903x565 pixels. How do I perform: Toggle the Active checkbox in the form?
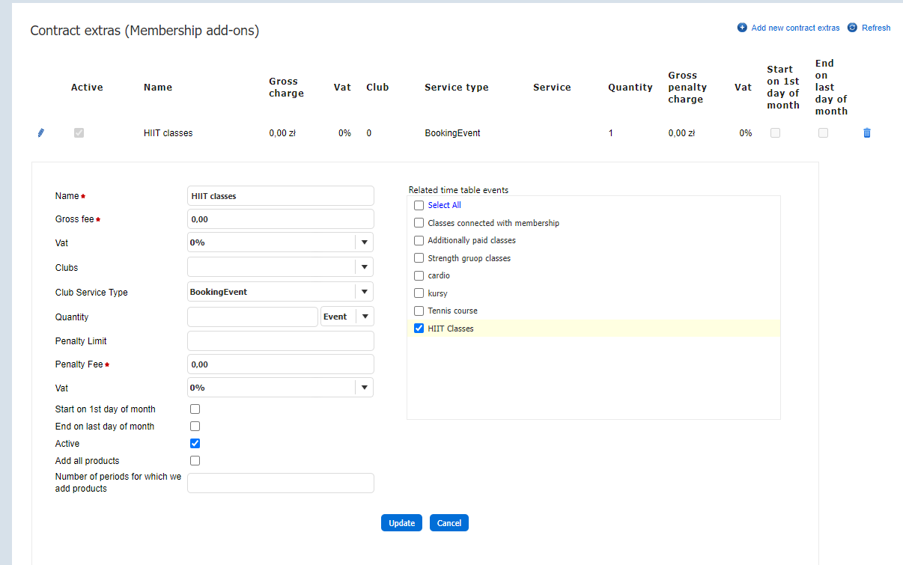[x=195, y=444]
